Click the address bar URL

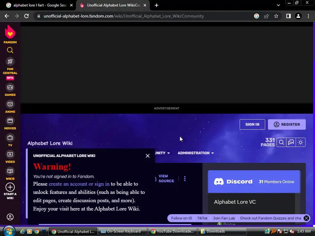pos(124,16)
